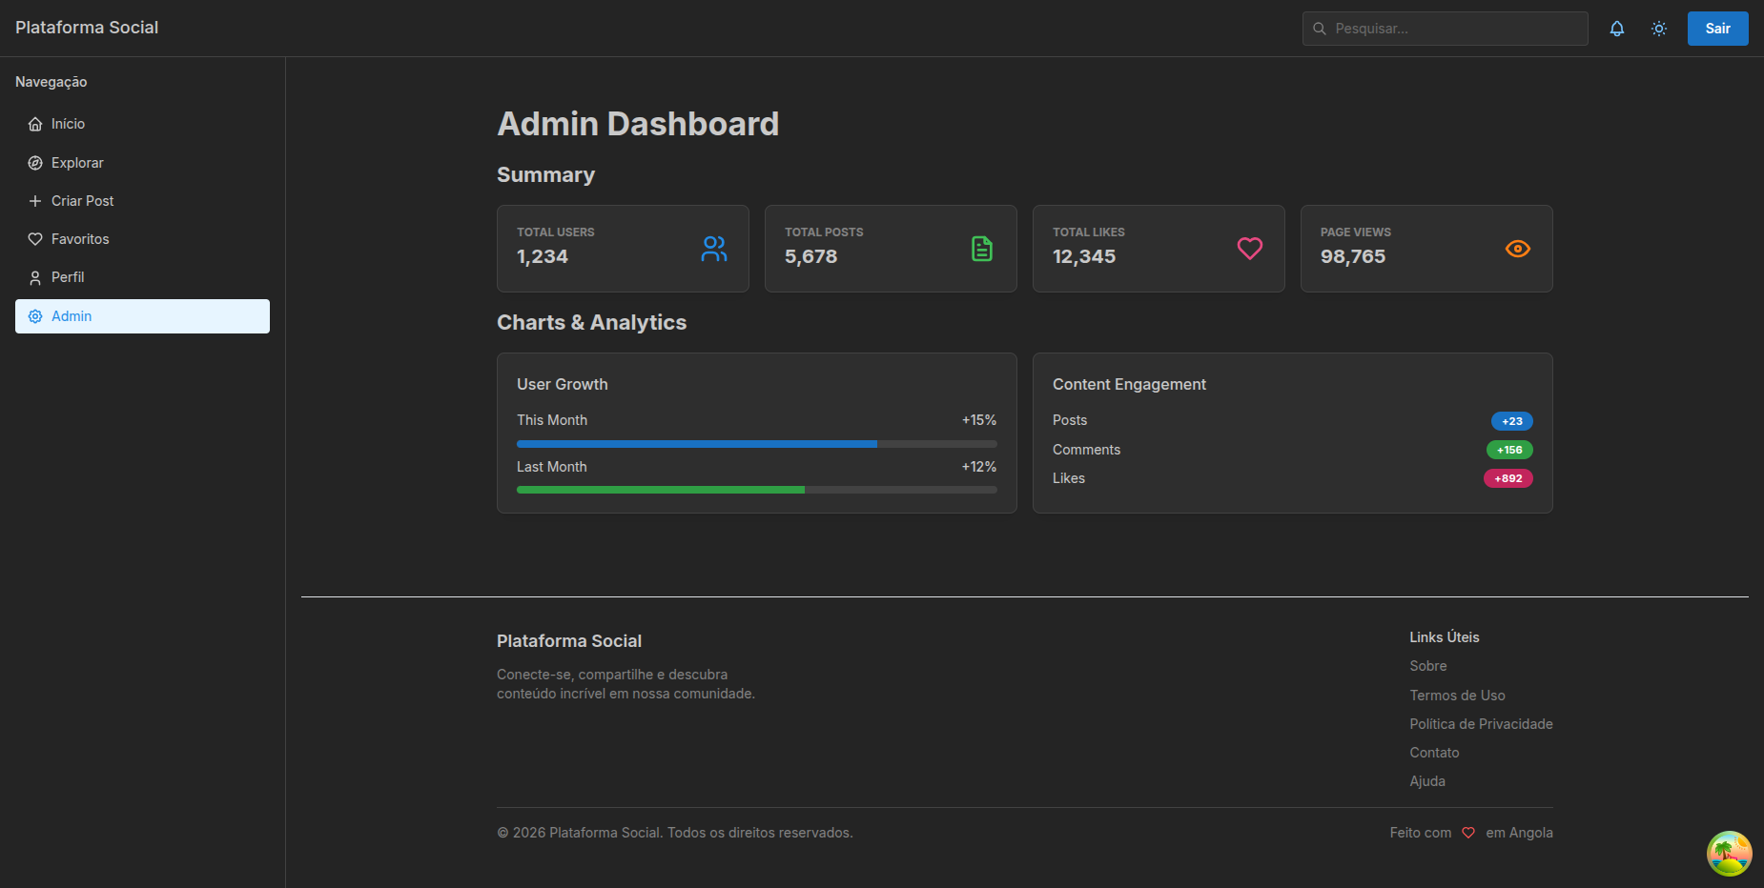Click the notifications bell icon

[1616, 29]
